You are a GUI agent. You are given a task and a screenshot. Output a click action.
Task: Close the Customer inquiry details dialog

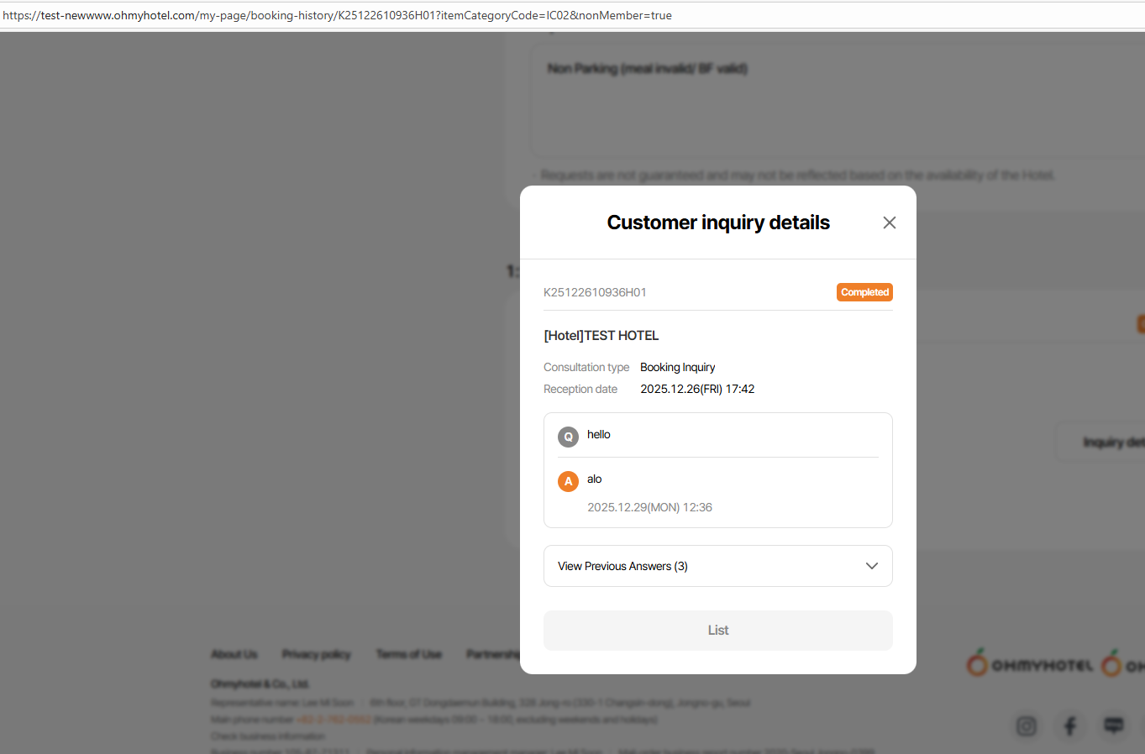(890, 223)
